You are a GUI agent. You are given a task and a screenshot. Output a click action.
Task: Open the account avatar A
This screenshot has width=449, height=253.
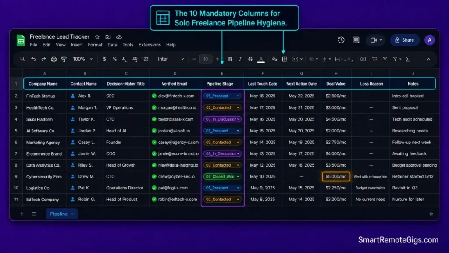click(x=430, y=40)
